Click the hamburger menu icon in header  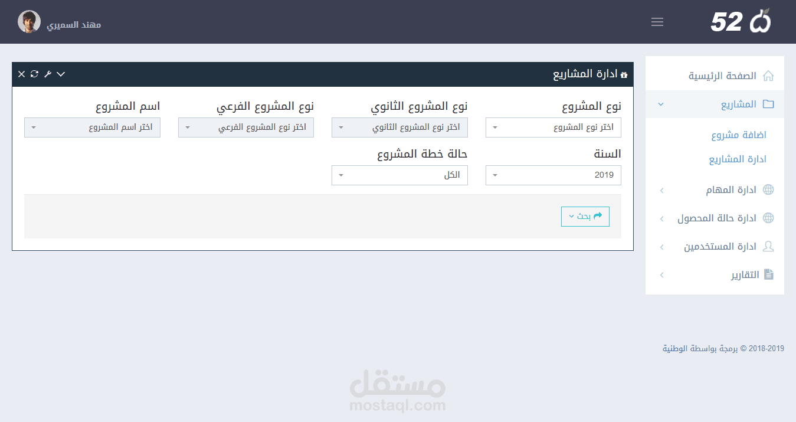pos(657,22)
